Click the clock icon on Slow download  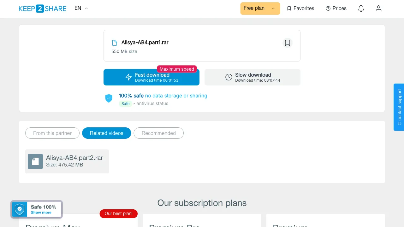tap(229, 77)
